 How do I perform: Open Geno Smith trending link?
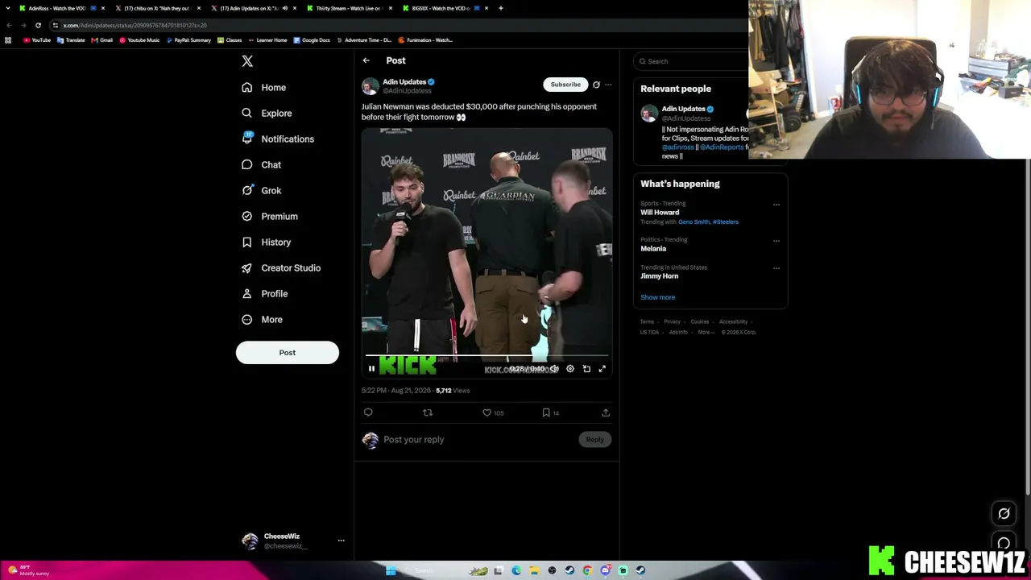(x=694, y=222)
